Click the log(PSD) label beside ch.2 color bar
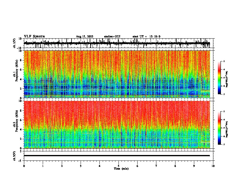240x186 pixels. (x=227, y=129)
